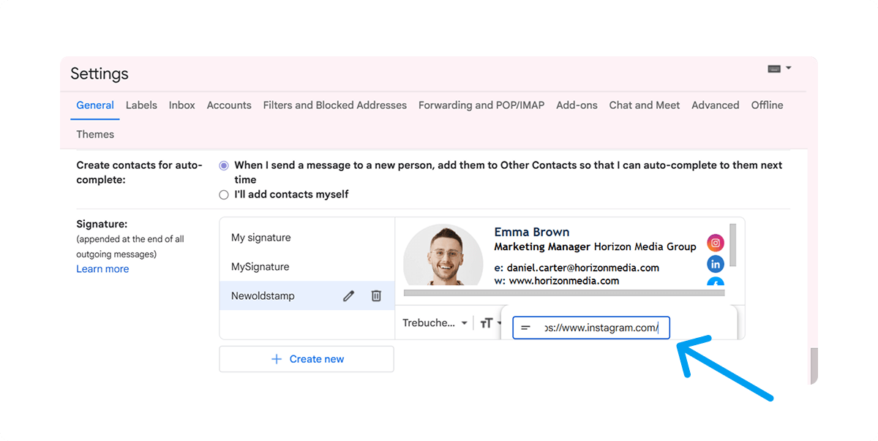The height and width of the screenshot is (441, 878).
Task: Open the Trebuchet font dropdown
Action: click(435, 322)
